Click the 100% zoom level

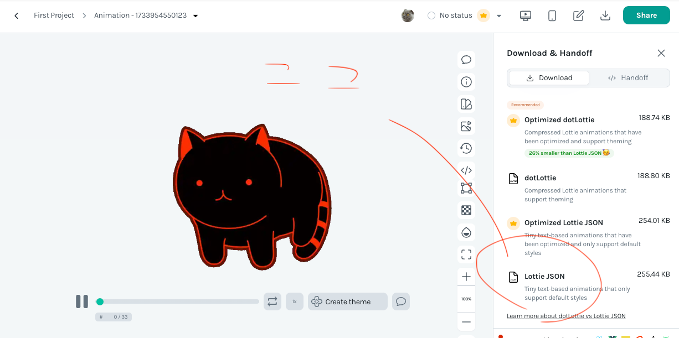(x=466, y=299)
